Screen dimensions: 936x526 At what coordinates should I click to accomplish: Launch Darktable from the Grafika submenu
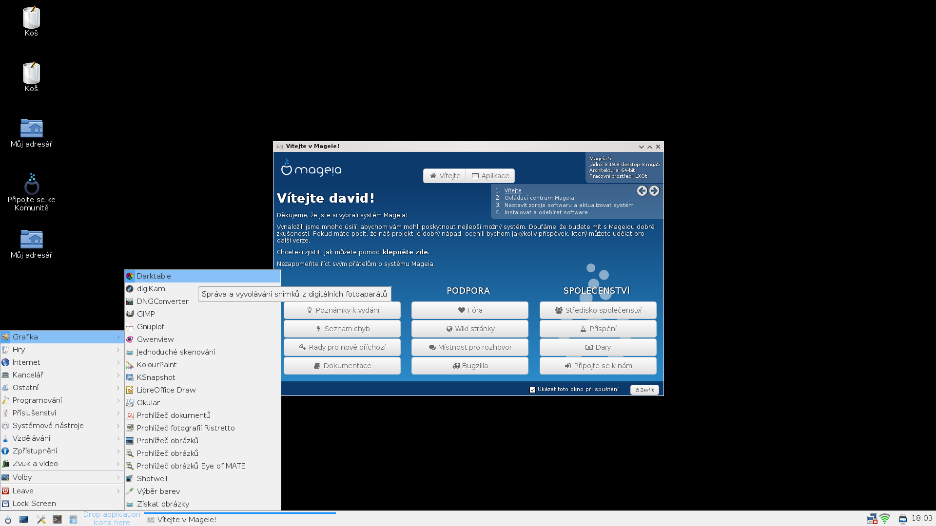coord(203,276)
